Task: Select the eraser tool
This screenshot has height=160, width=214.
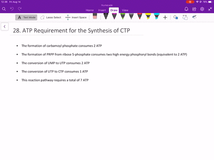Action: [95, 16]
